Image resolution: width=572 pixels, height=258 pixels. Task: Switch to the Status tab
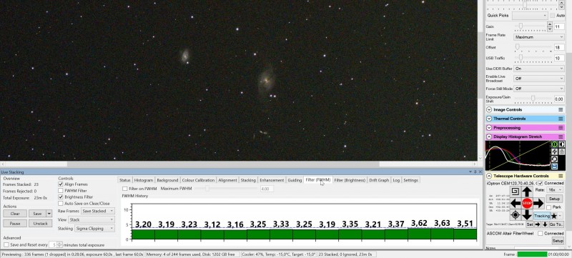[x=124, y=180]
